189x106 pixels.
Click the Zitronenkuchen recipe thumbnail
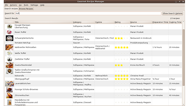(x=9, y=95)
